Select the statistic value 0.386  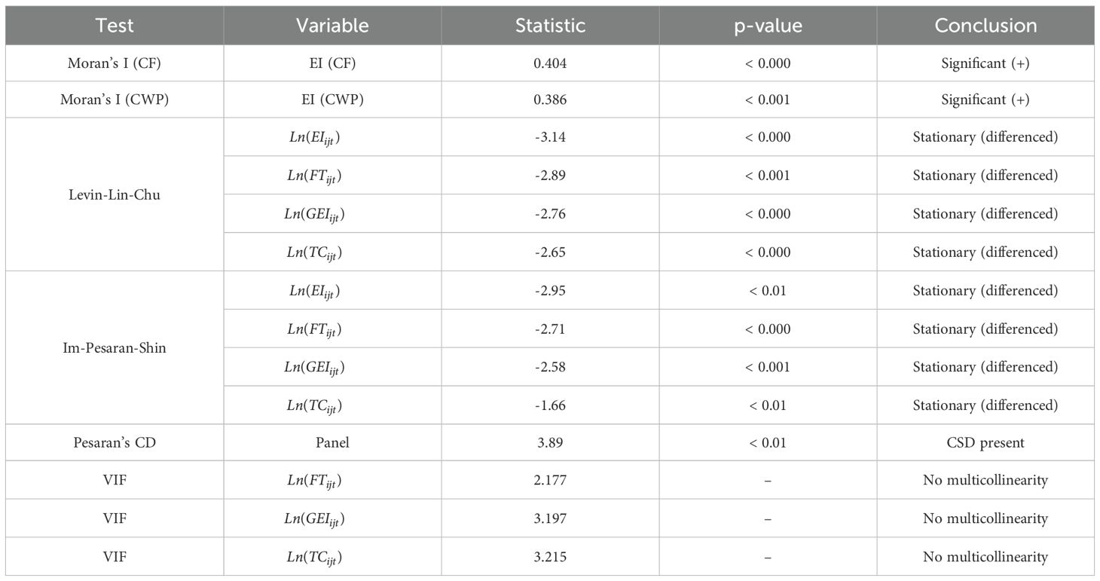[550, 99]
